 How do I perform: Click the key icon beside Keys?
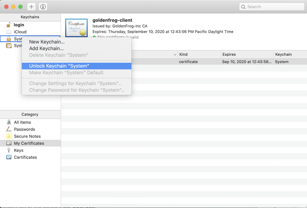(9, 150)
